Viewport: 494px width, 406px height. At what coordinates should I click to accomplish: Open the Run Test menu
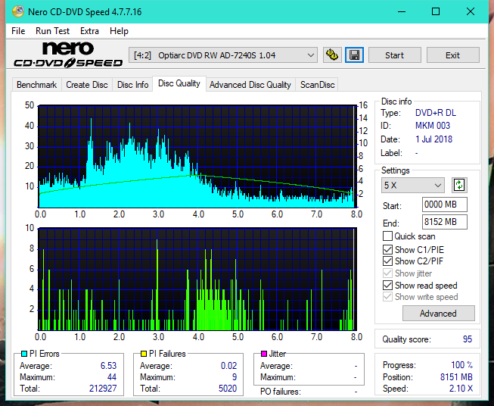(x=52, y=31)
